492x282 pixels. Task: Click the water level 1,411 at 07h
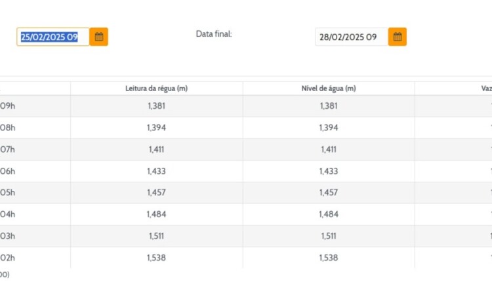(x=329, y=150)
